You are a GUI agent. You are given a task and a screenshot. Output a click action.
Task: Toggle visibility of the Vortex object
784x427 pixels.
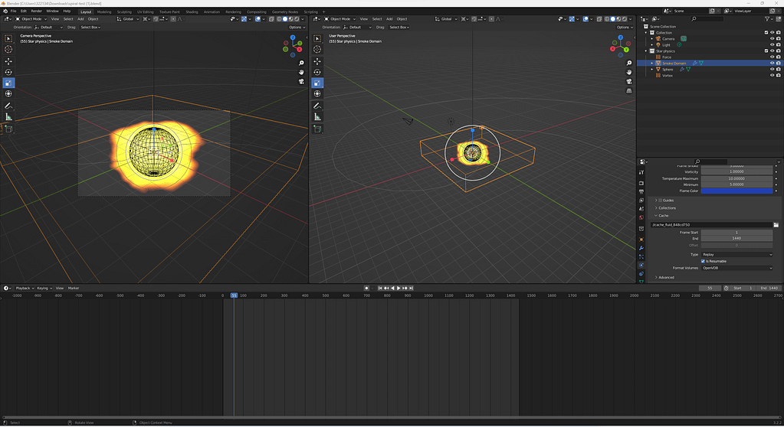click(772, 75)
